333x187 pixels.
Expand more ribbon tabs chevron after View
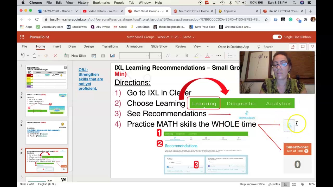(208, 46)
